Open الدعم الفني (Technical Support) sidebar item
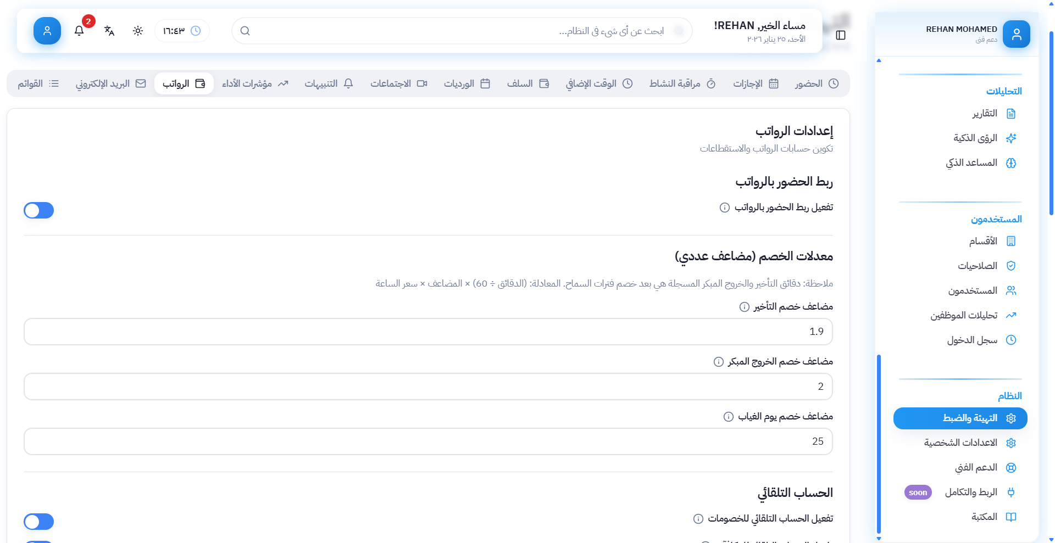The width and height of the screenshot is (1055, 543). pos(985,468)
